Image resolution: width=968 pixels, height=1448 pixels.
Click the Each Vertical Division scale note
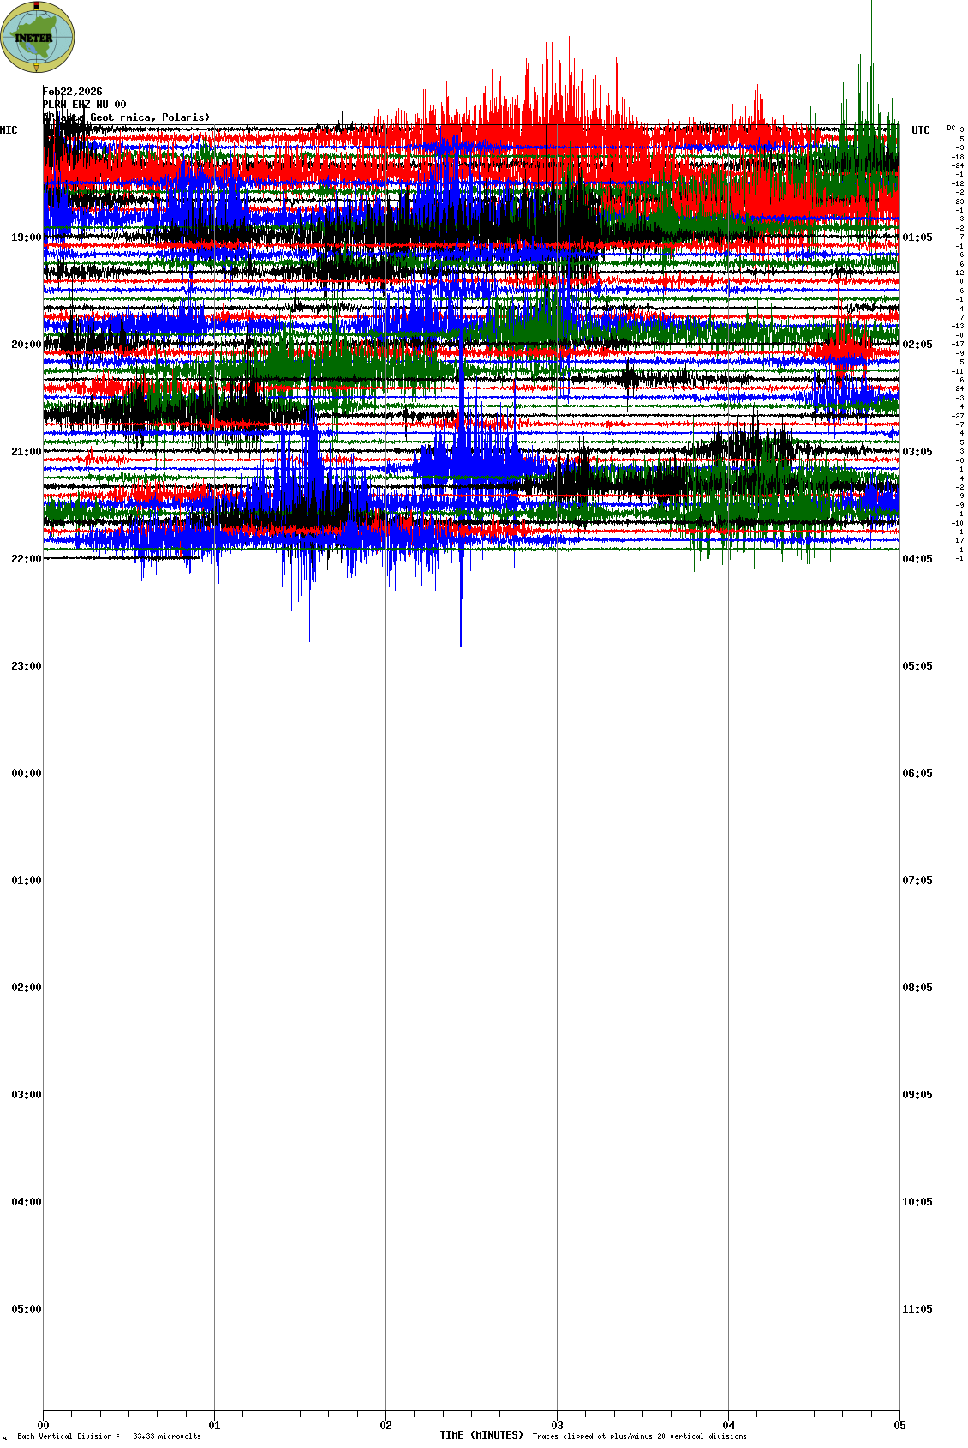(x=109, y=1436)
